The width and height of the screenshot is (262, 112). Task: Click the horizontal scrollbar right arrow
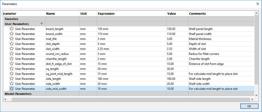click(252, 99)
